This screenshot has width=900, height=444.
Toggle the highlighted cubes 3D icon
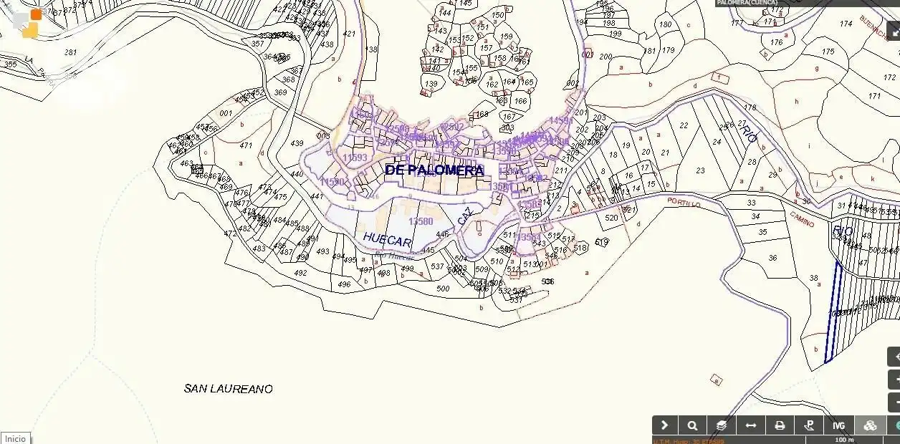coord(870,425)
